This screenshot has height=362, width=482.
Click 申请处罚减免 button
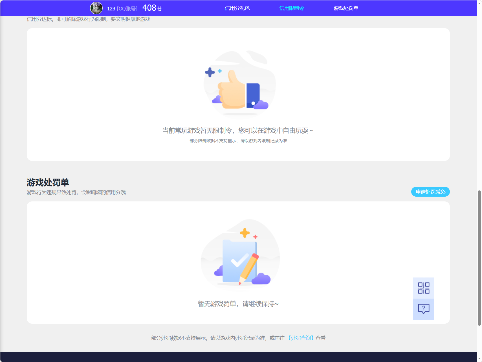pos(430,192)
